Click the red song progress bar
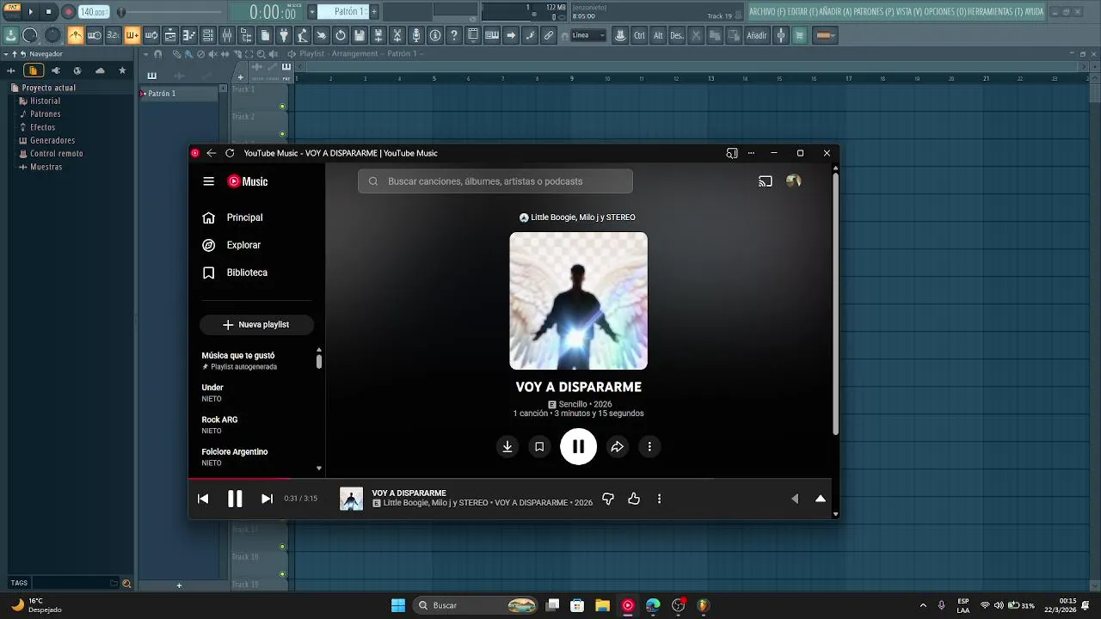This screenshot has width=1101, height=619. [240, 479]
